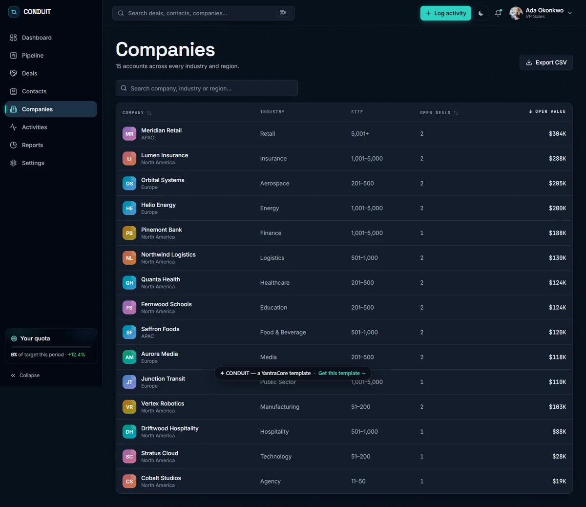Click the AM avatar for Aurora Media

(129, 358)
